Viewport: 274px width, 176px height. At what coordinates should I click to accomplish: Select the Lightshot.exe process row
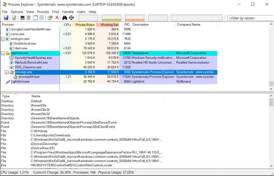coord(109,81)
